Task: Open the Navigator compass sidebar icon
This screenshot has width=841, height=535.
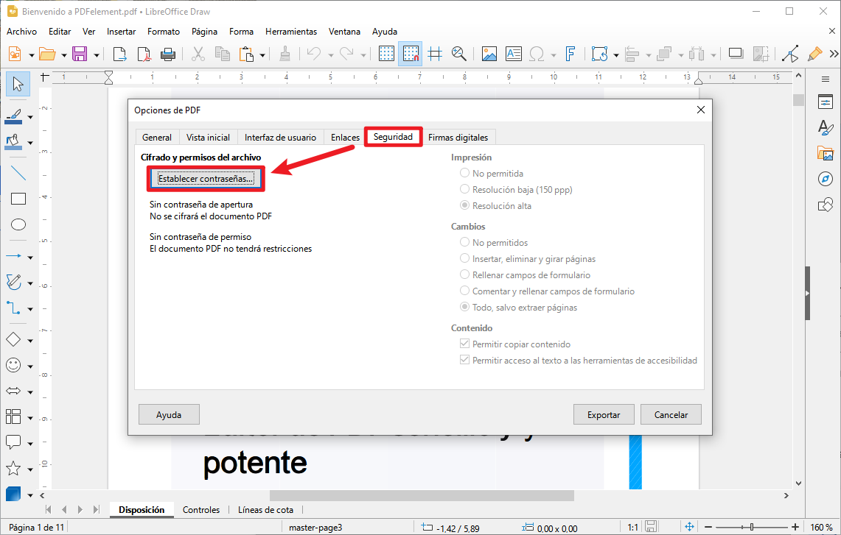Action: [x=826, y=179]
